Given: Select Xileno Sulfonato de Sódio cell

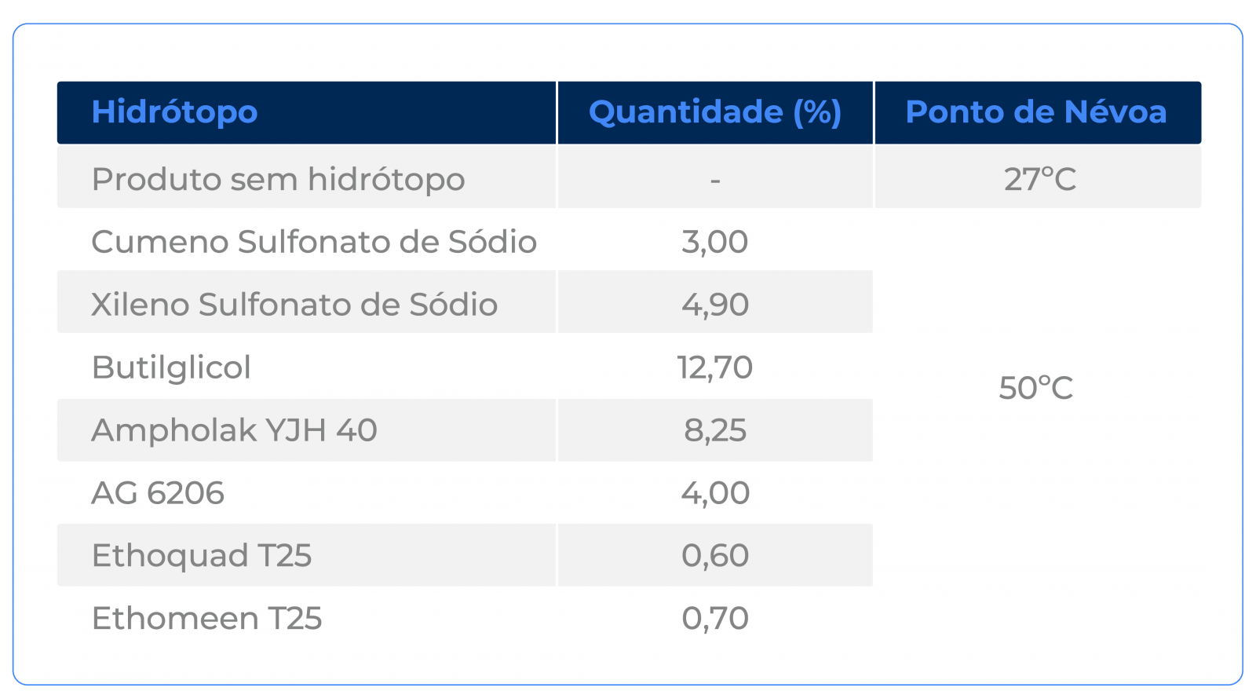Looking at the screenshot, I should pos(294,305).
